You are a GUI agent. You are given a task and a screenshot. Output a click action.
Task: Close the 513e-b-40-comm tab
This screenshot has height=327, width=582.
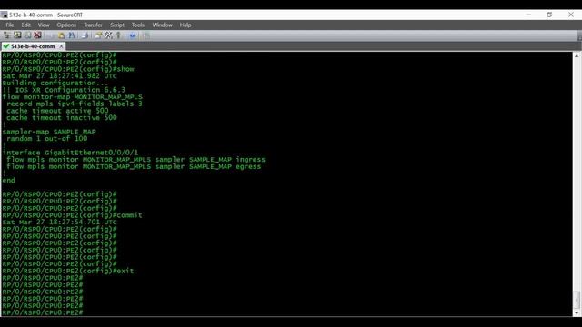tap(61, 46)
